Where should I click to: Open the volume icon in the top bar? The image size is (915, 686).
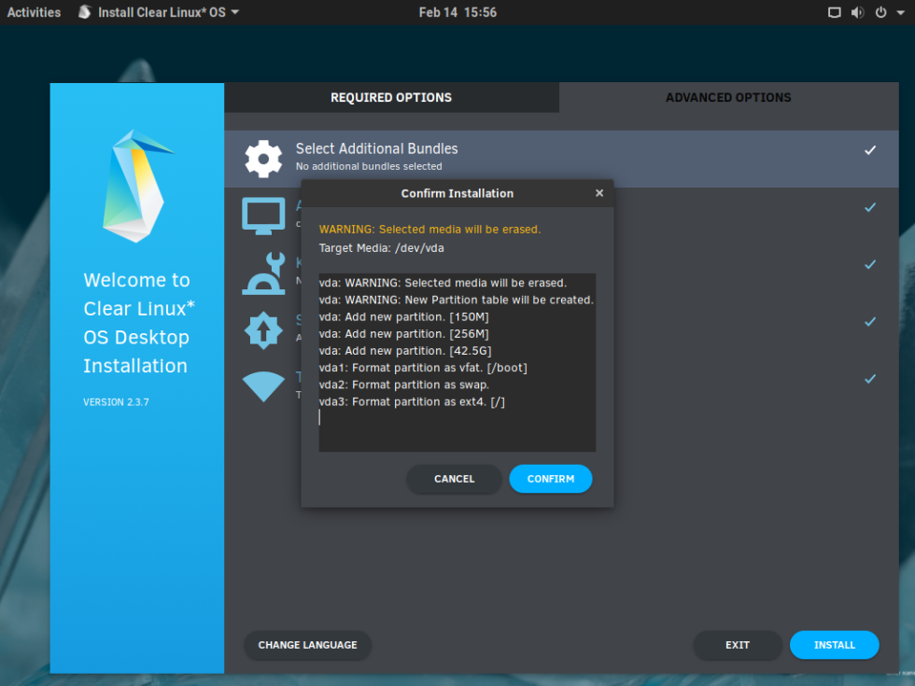(x=859, y=12)
